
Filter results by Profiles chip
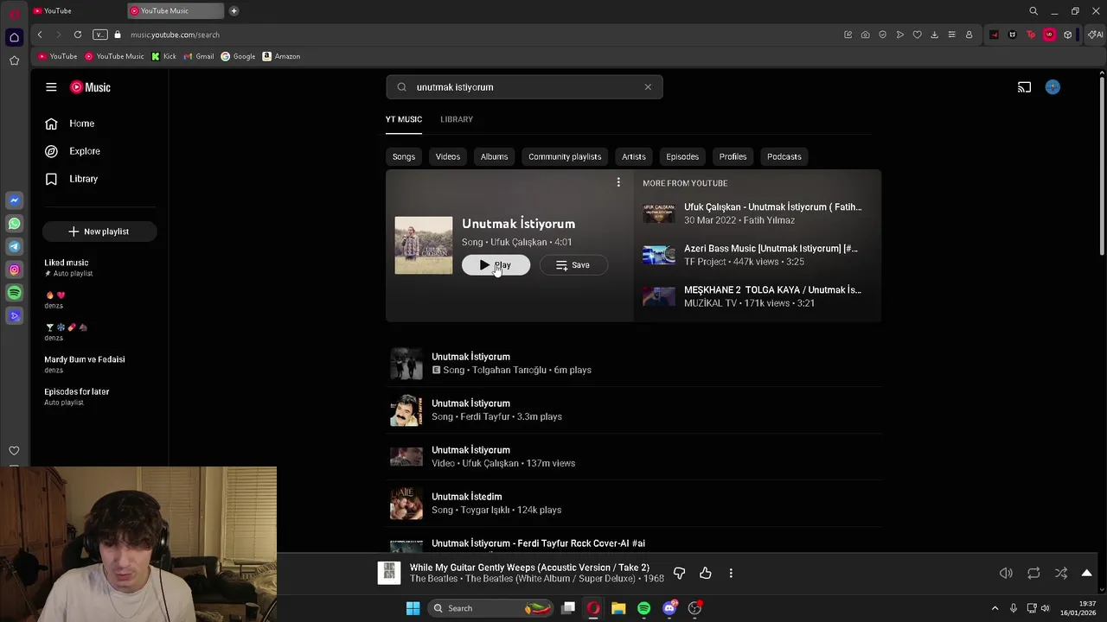733,156
